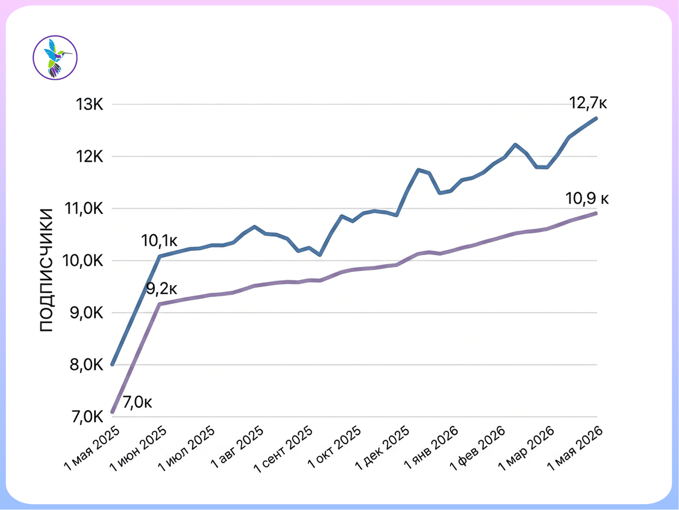Select the 10,1к data label
Image resolution: width=679 pixels, height=510 pixels.
(x=159, y=241)
